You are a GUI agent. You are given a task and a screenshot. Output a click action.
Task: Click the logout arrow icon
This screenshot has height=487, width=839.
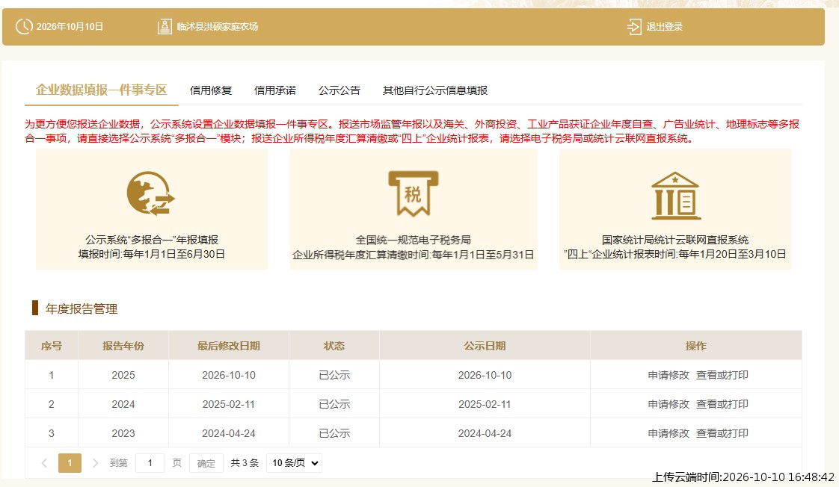point(634,27)
